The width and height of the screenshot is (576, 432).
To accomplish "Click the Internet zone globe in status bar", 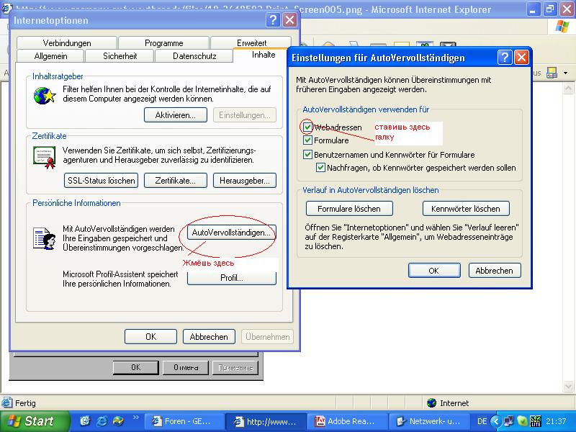I will [431, 403].
